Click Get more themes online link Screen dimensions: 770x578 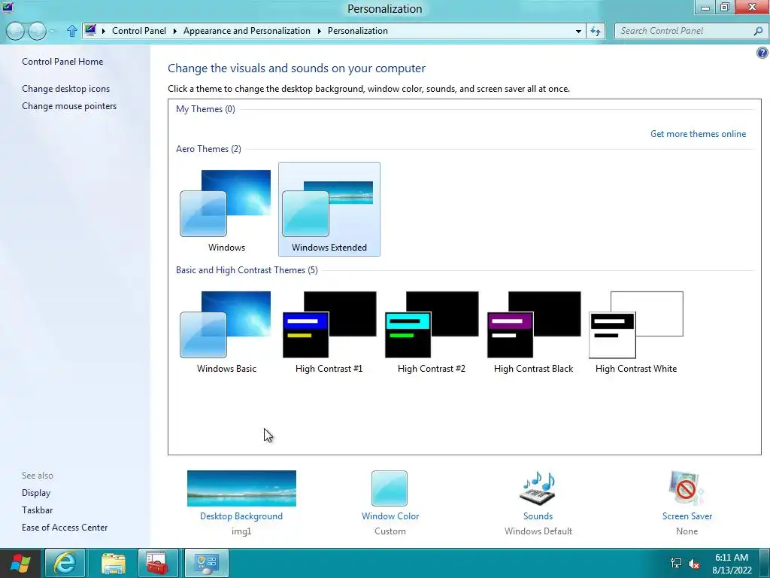point(698,134)
